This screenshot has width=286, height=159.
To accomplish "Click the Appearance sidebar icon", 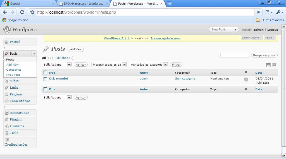I will click(x=7, y=113).
